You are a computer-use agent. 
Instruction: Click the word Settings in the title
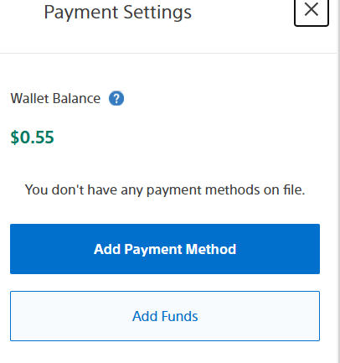(x=157, y=13)
